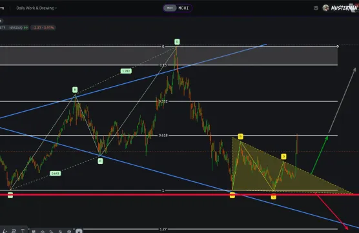Select the green B pattern point label
This screenshot has width=359, height=233.
coord(75,90)
